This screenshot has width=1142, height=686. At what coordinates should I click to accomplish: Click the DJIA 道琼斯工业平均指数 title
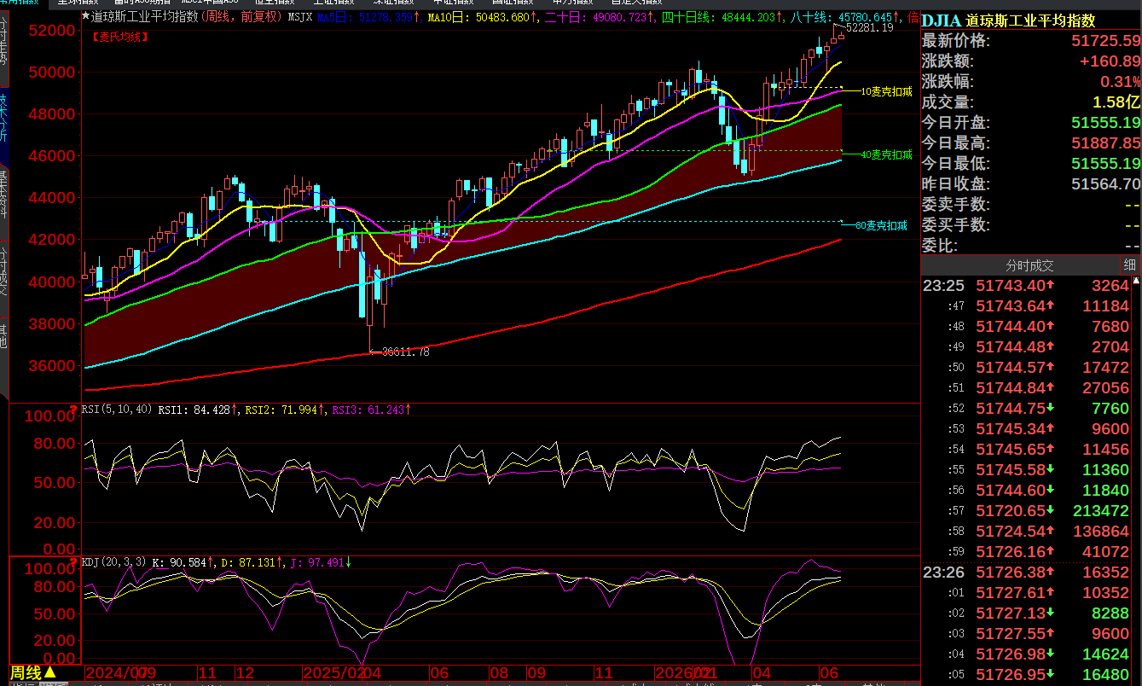pos(1008,20)
